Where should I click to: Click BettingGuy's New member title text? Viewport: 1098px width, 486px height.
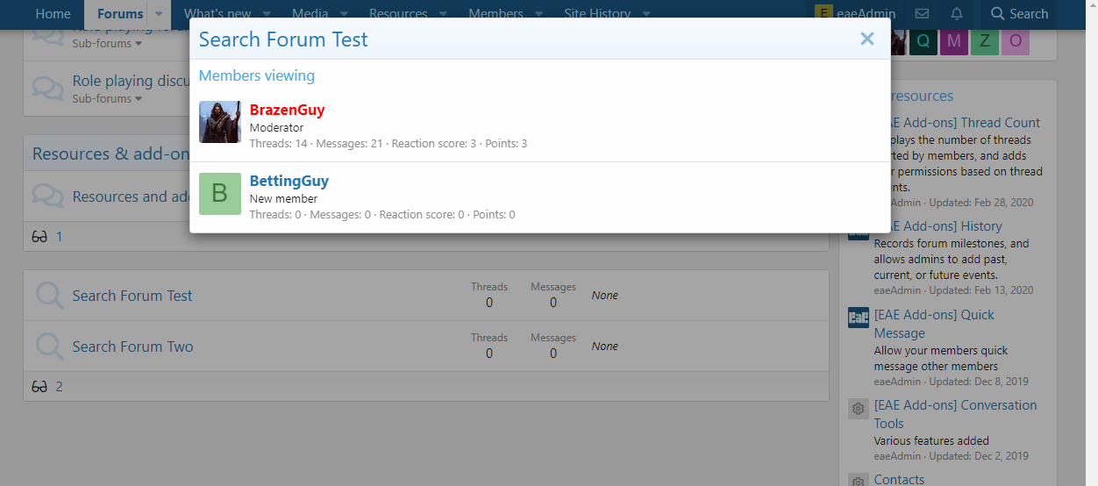pyautogui.click(x=283, y=198)
